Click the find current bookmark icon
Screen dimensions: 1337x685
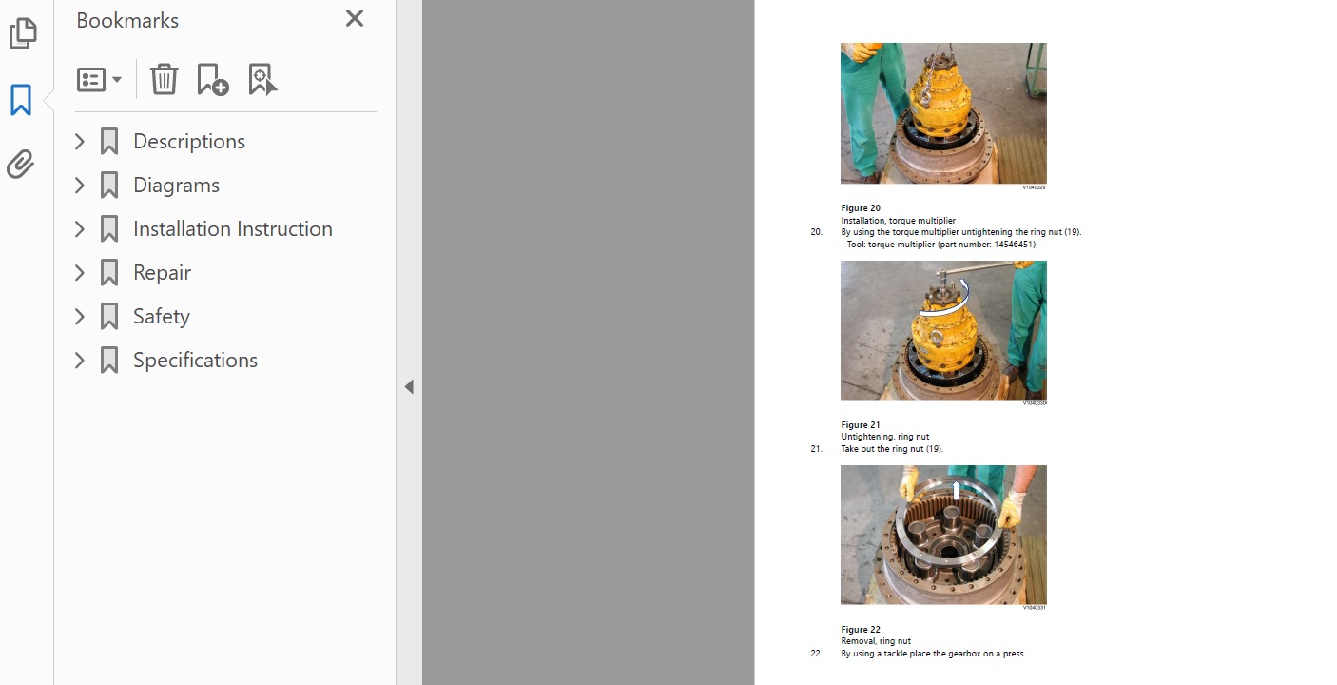click(x=262, y=80)
